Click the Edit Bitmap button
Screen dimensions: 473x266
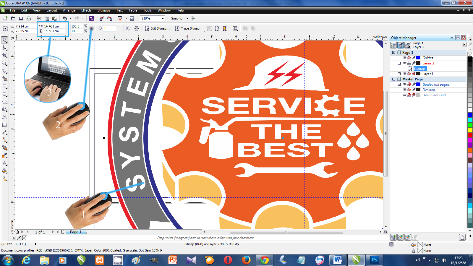coord(157,28)
